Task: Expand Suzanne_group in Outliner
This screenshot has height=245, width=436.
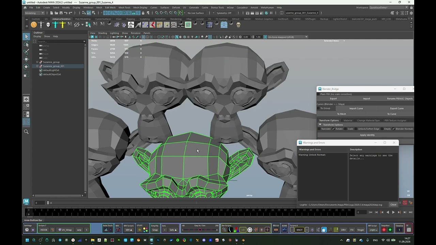Action: tap(37, 62)
